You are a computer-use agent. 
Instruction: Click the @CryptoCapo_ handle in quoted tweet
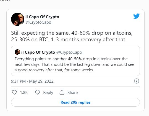tap(70, 52)
